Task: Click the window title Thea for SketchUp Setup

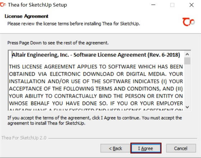Action: [37, 5]
